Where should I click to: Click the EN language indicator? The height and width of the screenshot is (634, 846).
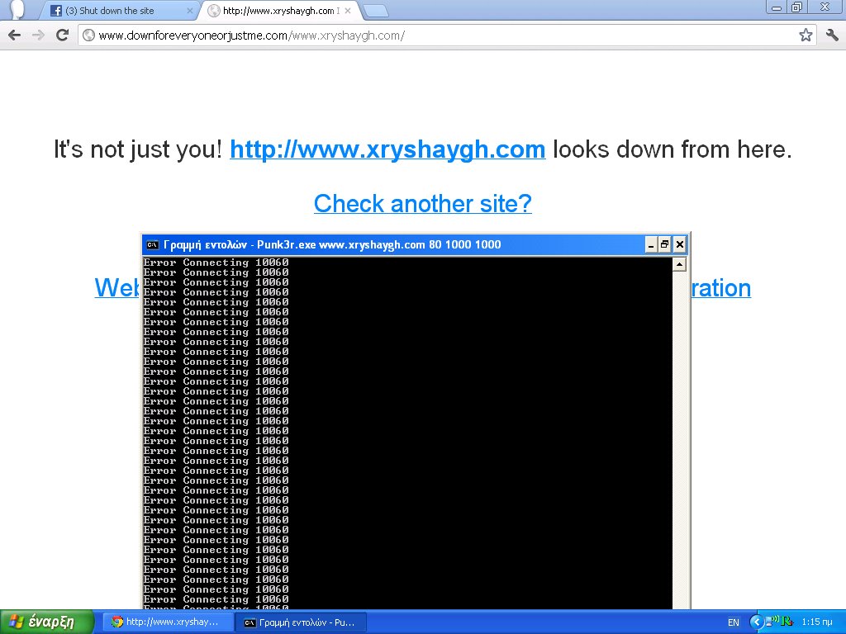734,622
